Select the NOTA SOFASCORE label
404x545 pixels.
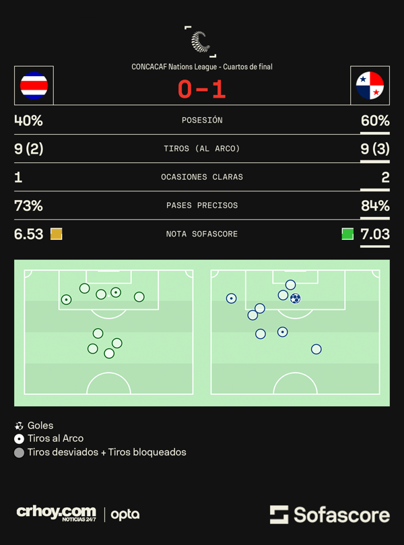click(x=202, y=234)
